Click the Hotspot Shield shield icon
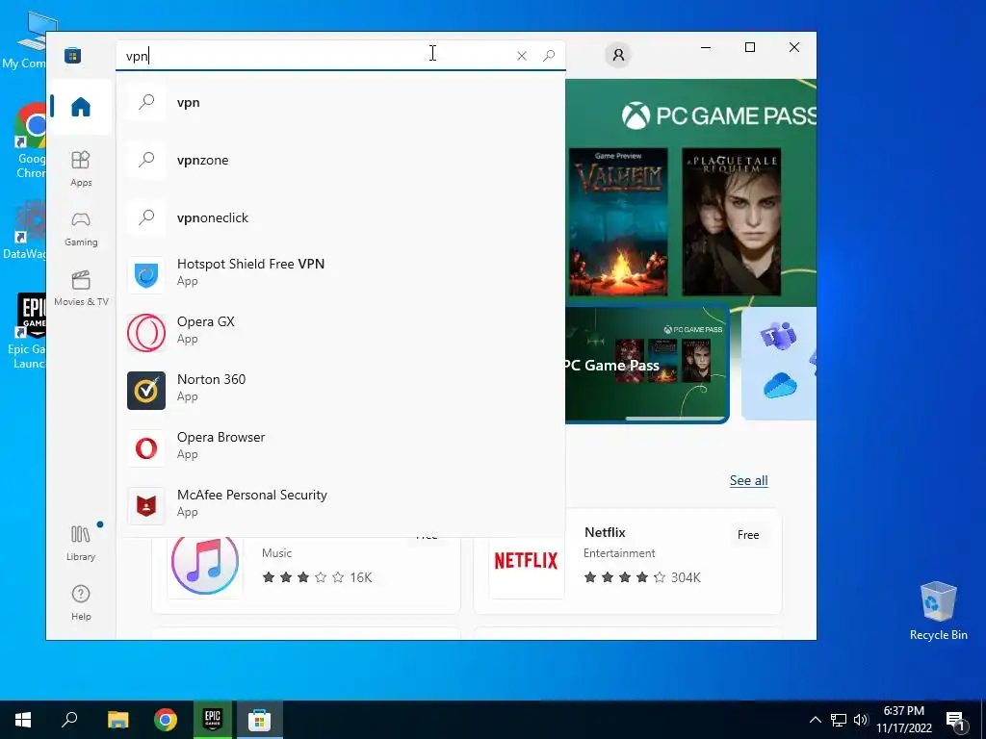Image resolution: width=986 pixels, height=739 pixels. click(146, 275)
